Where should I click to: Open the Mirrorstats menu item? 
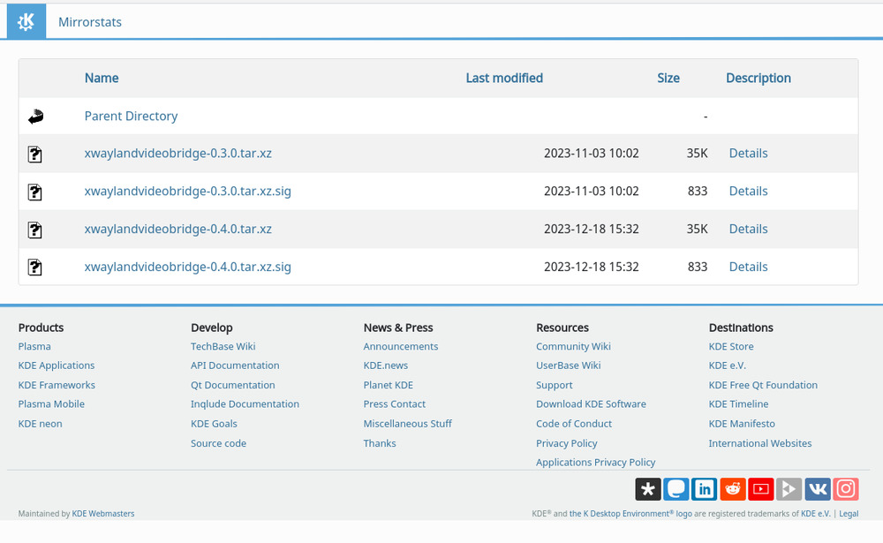click(x=90, y=22)
